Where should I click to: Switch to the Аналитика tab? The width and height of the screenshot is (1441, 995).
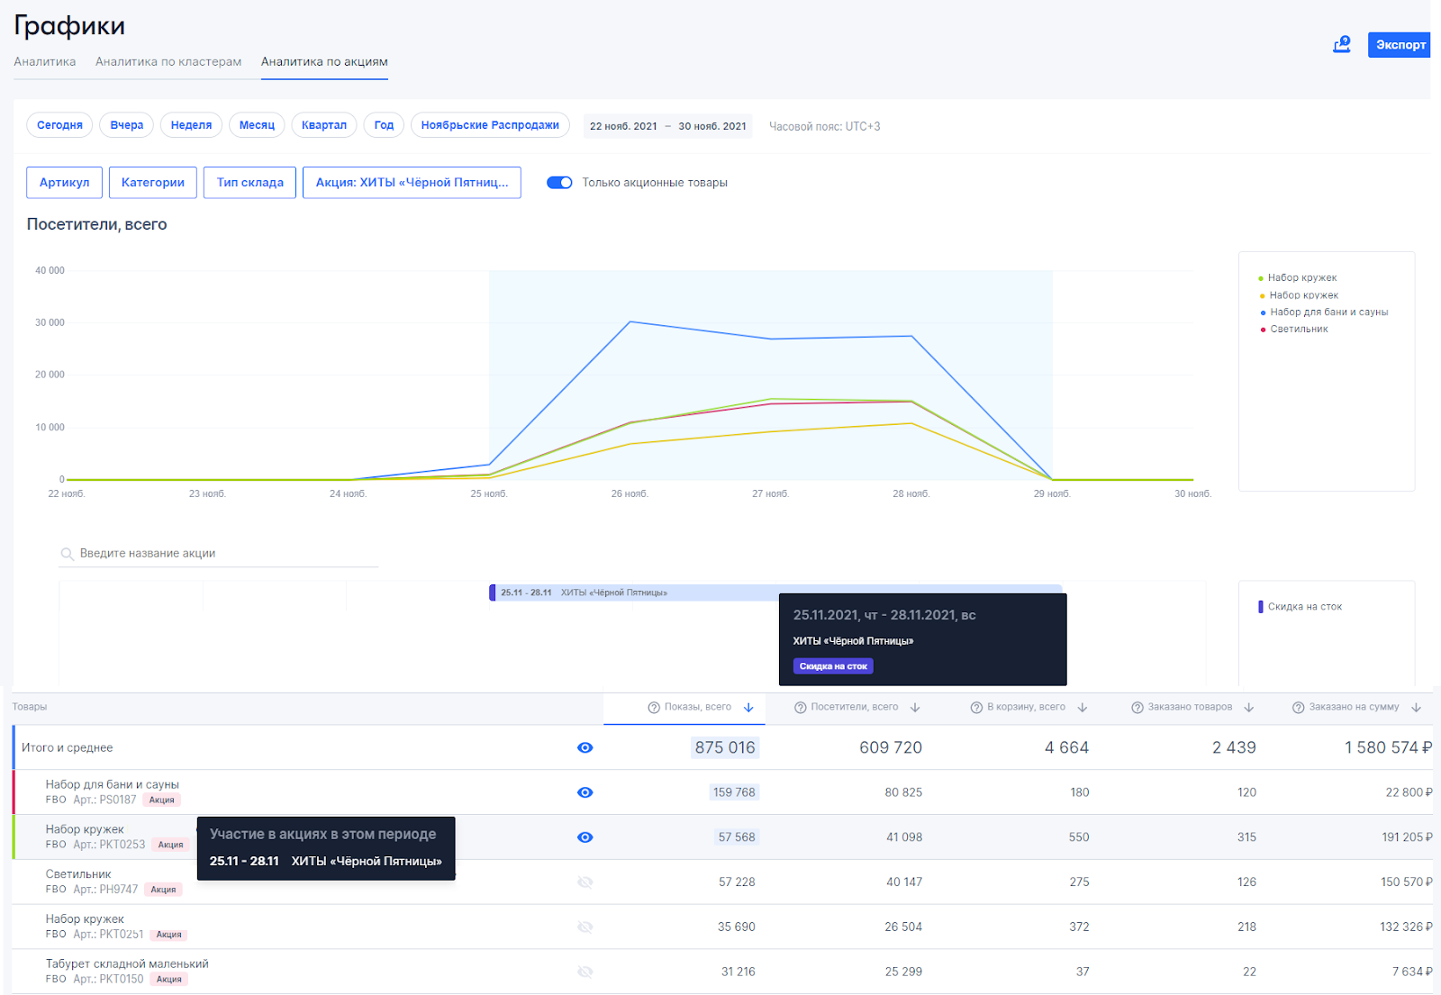(45, 62)
